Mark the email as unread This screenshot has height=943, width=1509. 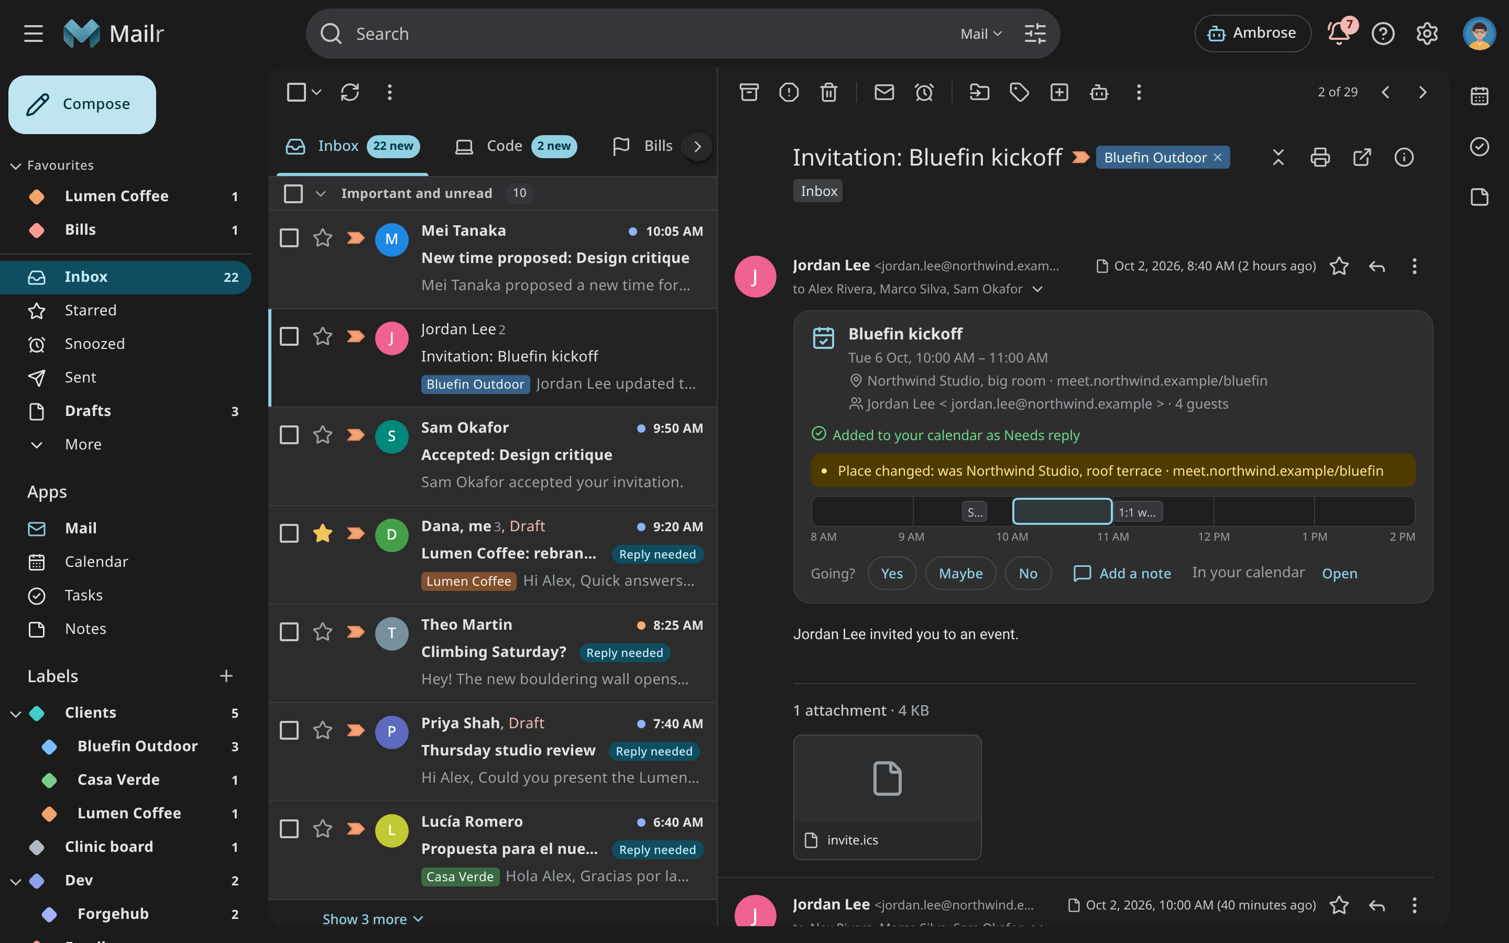tap(884, 92)
